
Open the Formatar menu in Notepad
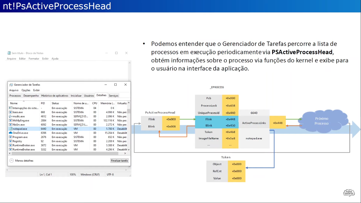click(34, 59)
